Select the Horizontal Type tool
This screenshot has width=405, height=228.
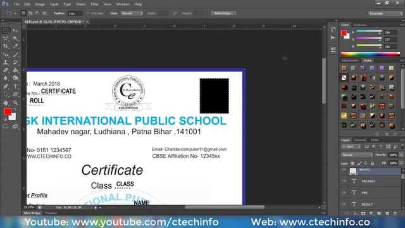15,86
